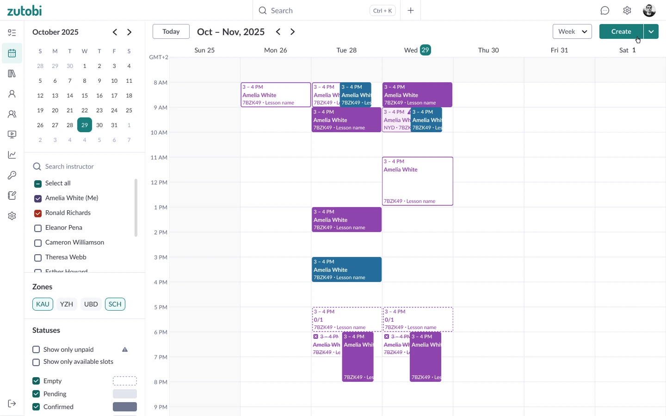Screen dimensions: 666x416
Task: Open the Monday 3–4 PM Amelia White lesson
Action: pos(276,95)
